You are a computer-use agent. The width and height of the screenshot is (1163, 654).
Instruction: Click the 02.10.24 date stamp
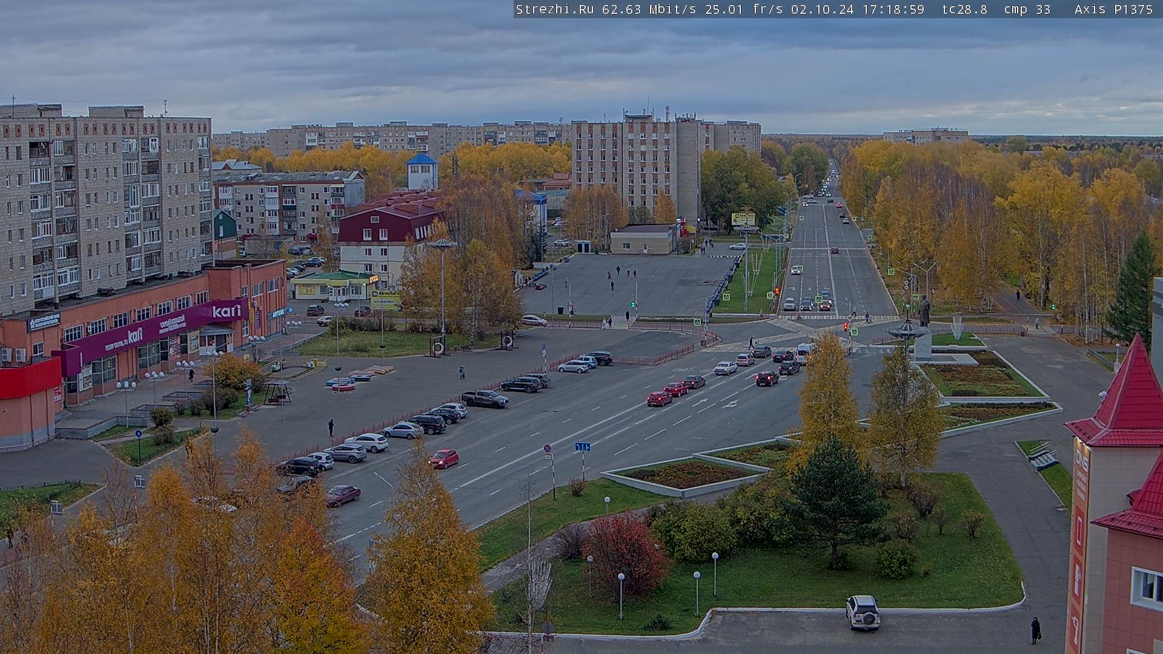coord(822,9)
